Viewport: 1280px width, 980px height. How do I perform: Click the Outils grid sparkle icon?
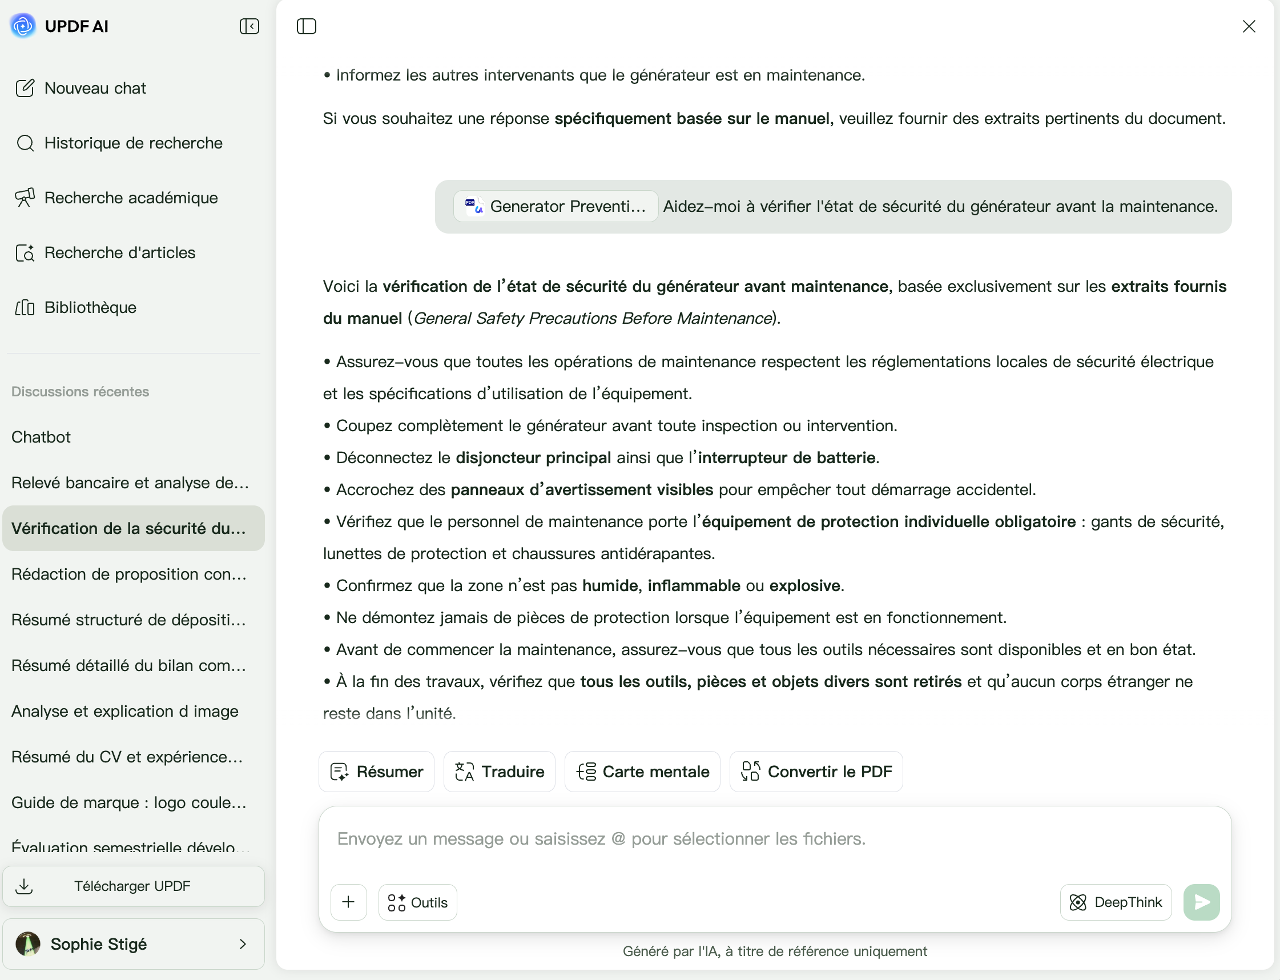tap(397, 902)
